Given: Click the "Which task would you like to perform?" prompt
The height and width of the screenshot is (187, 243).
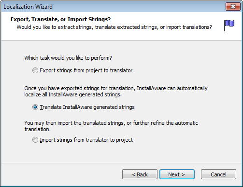Looking at the screenshot, I should tap(68, 58).
